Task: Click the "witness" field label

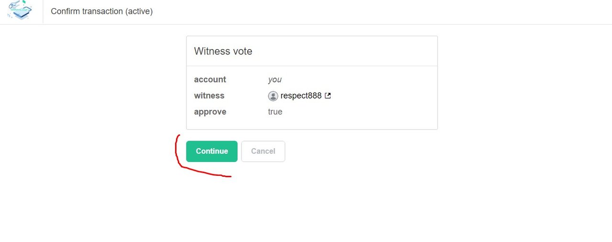Action: (209, 96)
